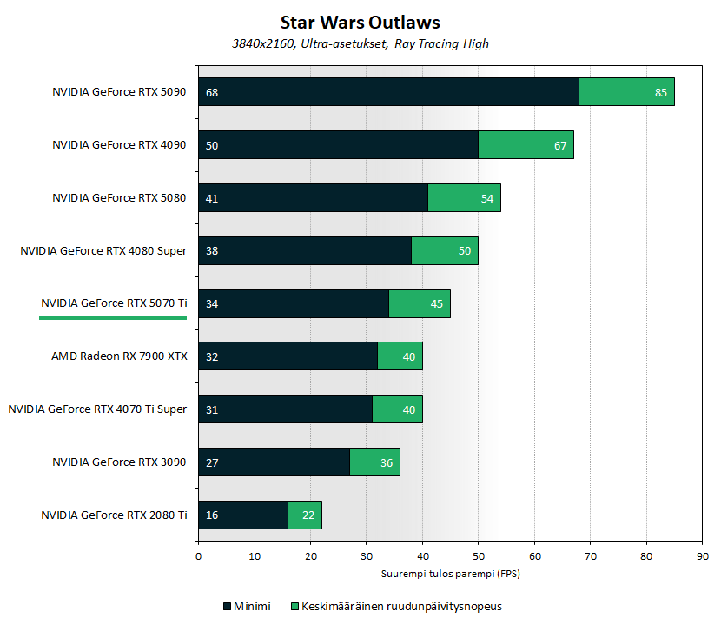Click the dark Minimi legend swatch

227,606
